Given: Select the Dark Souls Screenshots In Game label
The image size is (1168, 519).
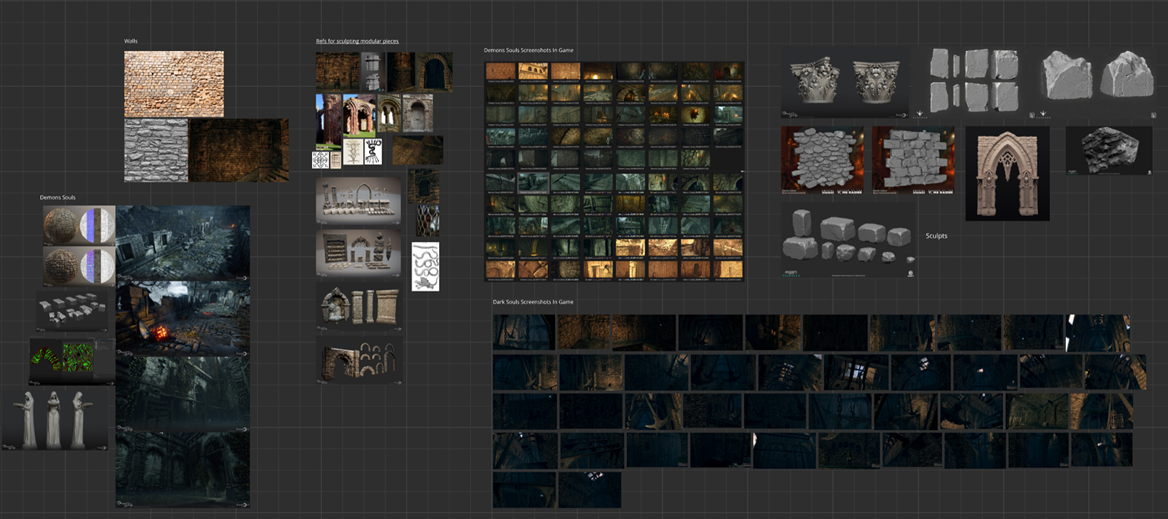Looking at the screenshot, I should [533, 302].
